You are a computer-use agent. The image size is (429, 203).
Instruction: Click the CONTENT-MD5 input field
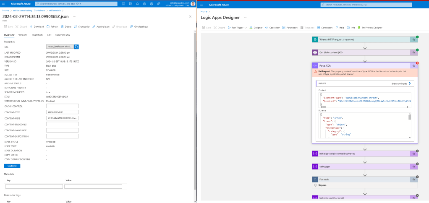click(63, 118)
